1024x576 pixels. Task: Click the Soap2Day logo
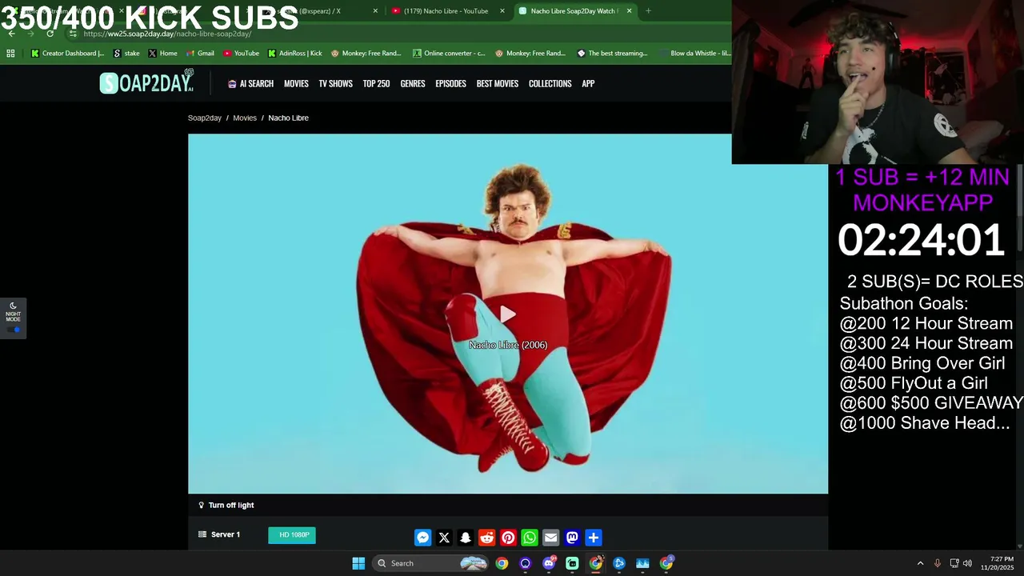point(146,82)
